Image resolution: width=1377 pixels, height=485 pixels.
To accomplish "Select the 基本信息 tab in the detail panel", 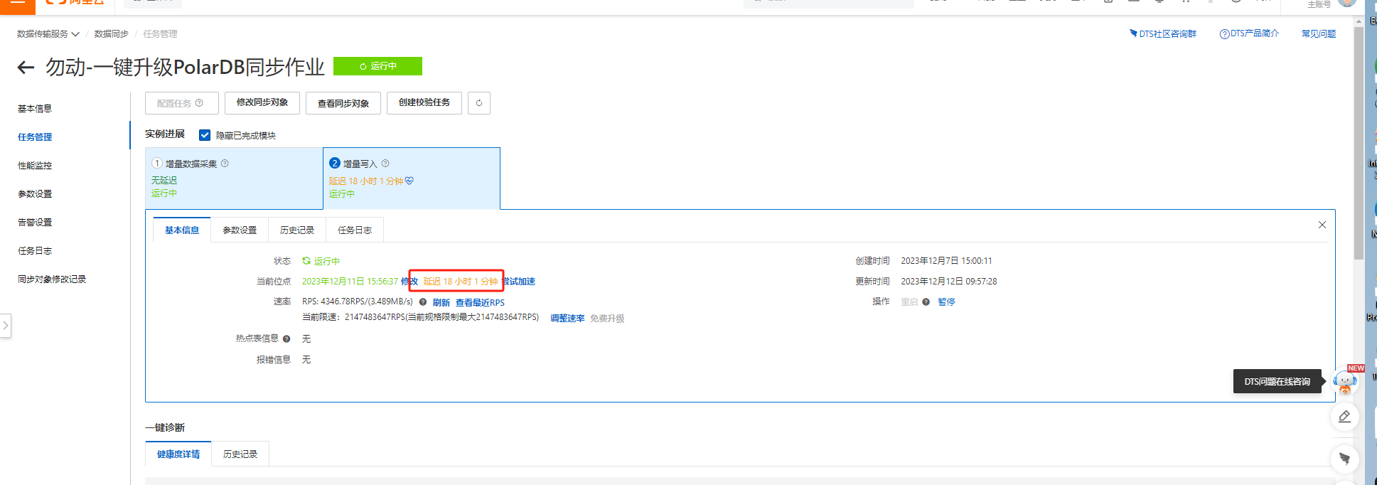I will pos(182,230).
